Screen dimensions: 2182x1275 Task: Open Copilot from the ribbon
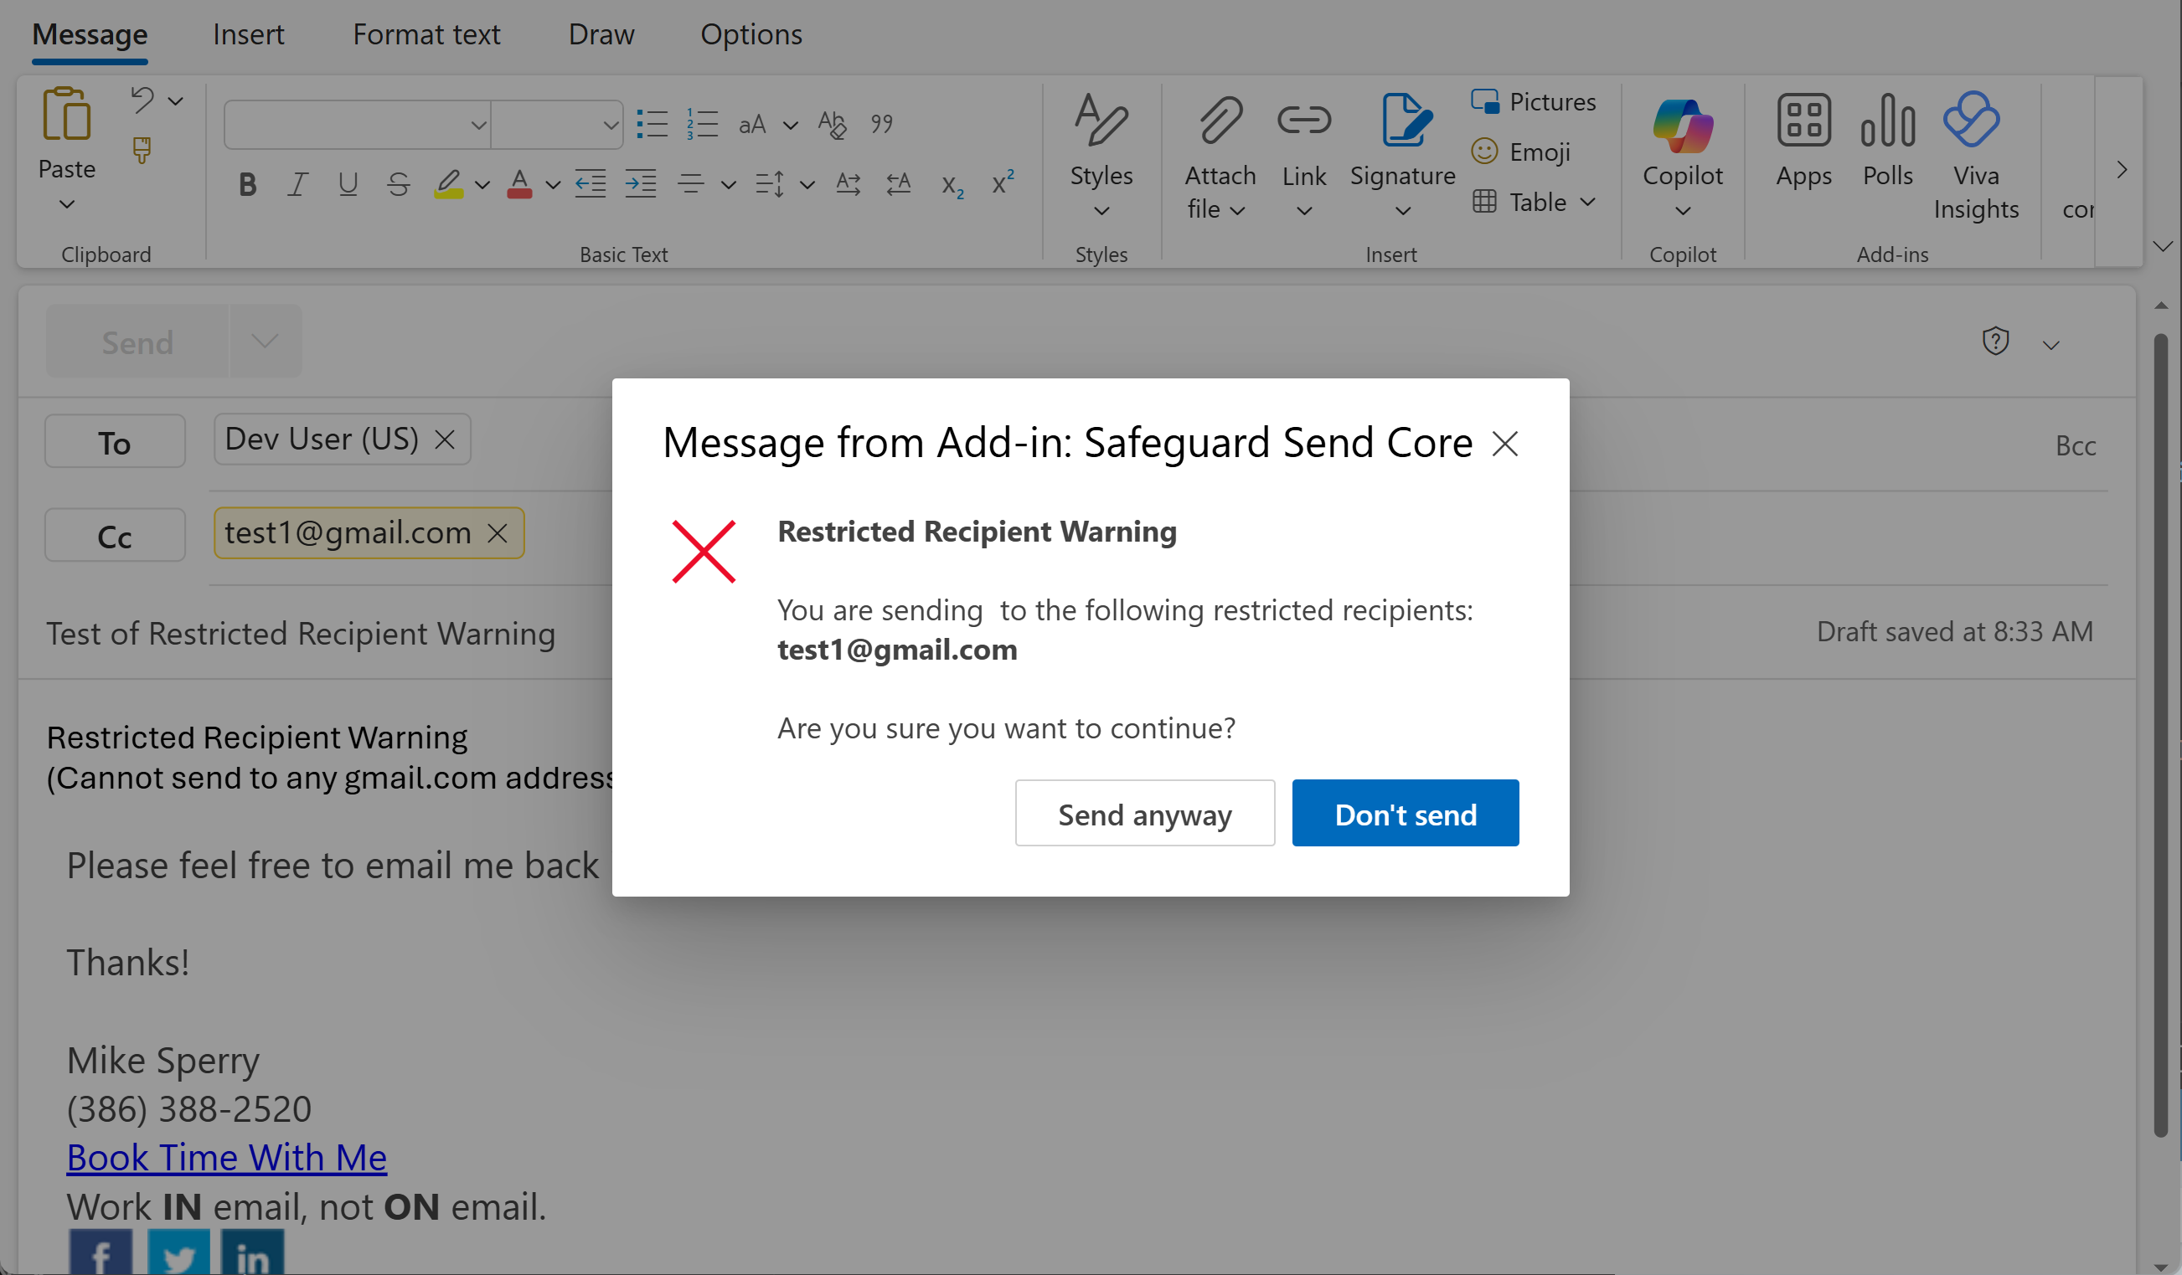[1683, 156]
